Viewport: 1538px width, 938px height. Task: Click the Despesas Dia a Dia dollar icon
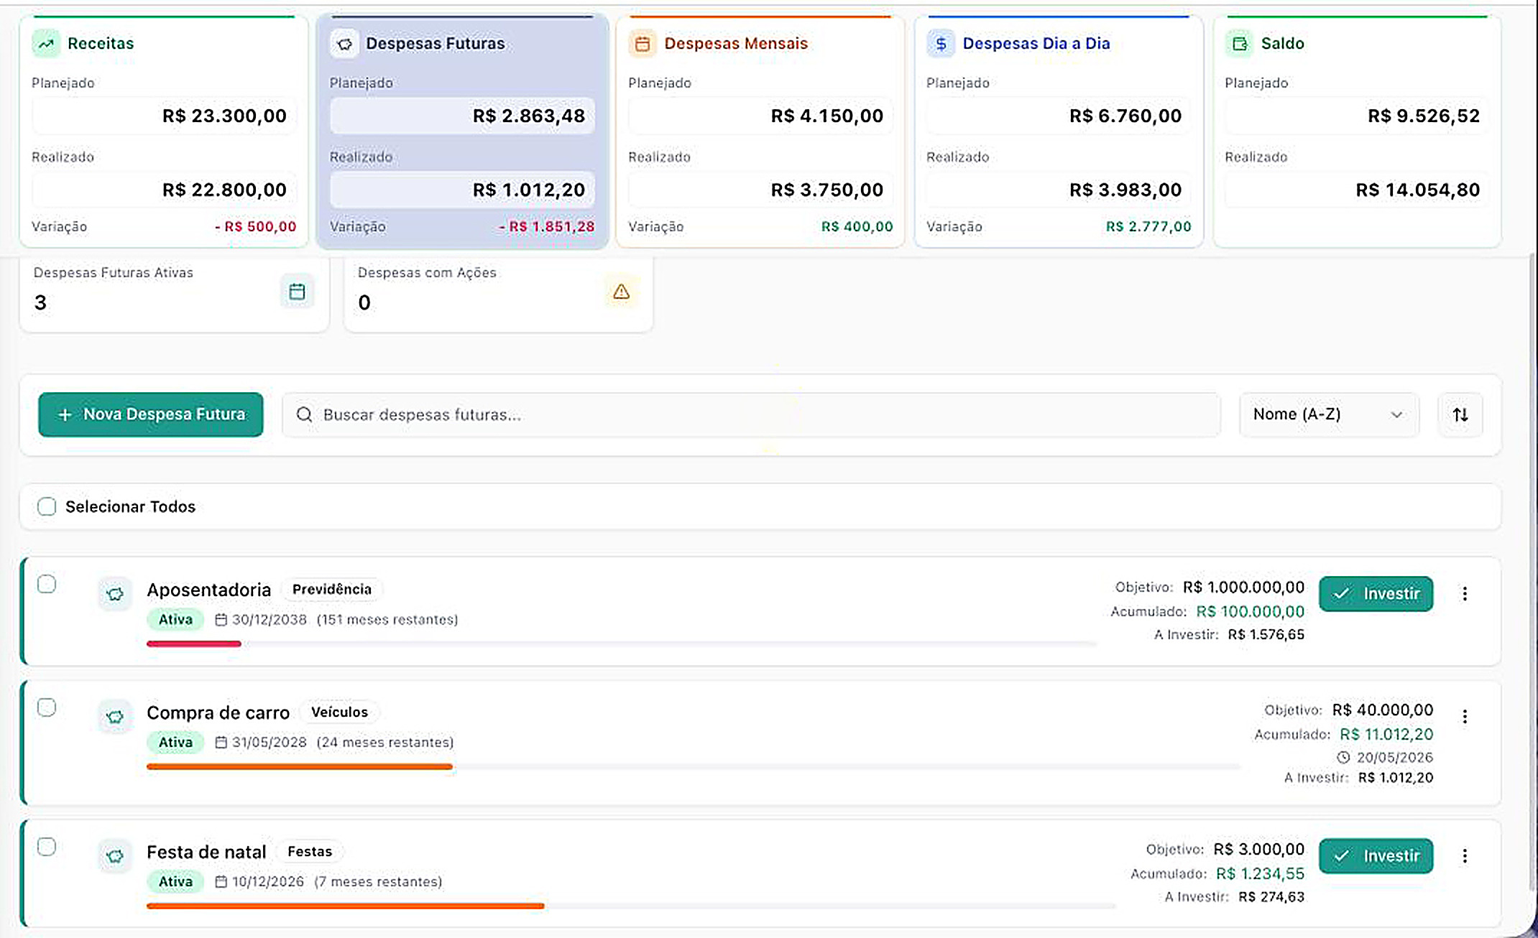click(941, 44)
